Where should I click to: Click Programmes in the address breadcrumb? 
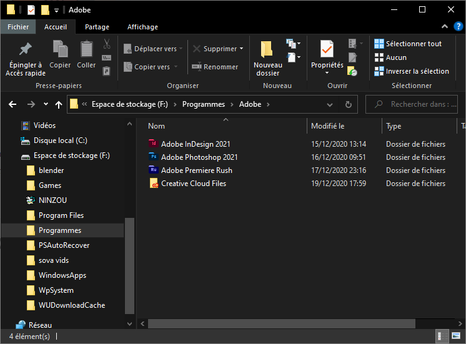click(x=204, y=104)
